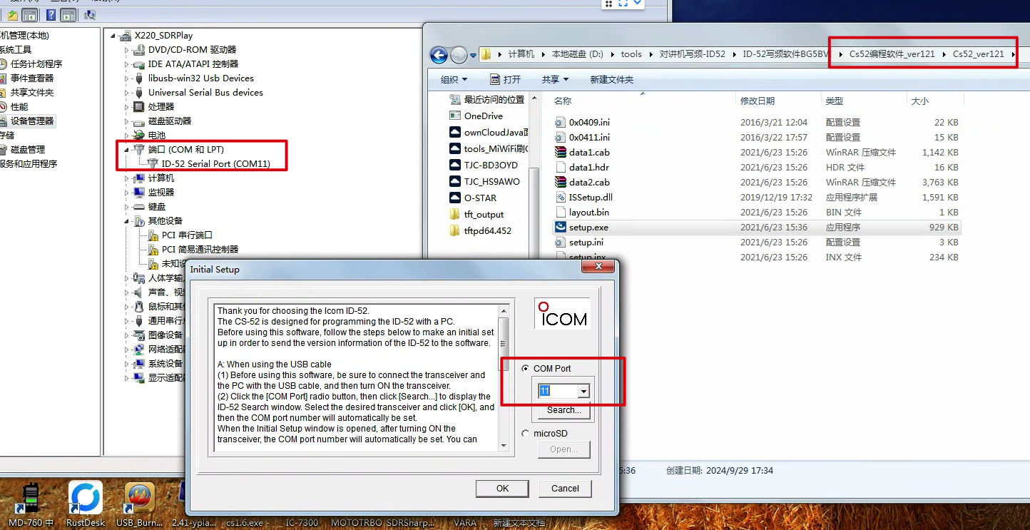Click the show/hide action pane toolbar icon
Screen dimensions: 1030x530
pyautogui.click(x=69, y=15)
